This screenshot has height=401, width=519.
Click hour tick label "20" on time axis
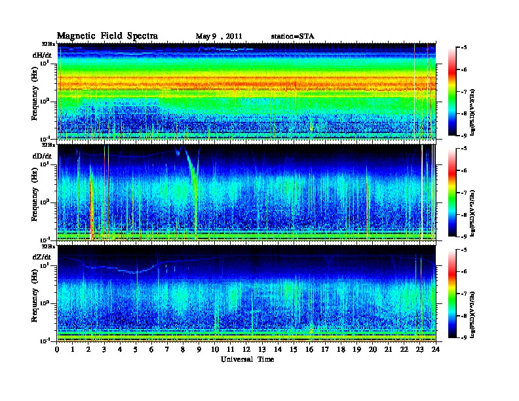[x=373, y=349]
